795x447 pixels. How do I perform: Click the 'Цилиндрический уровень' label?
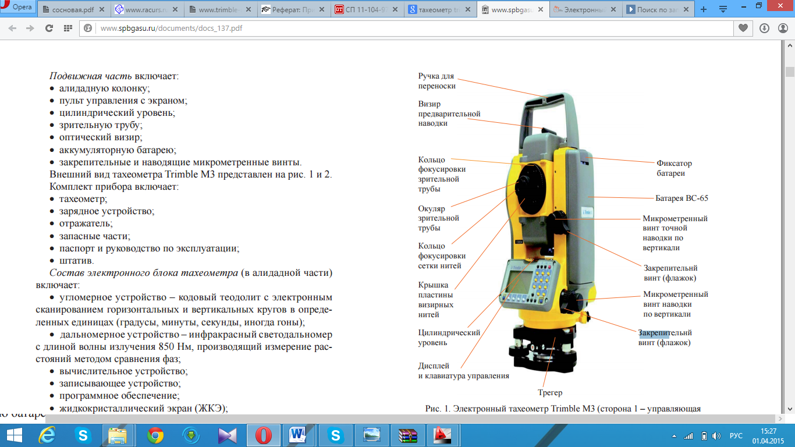tap(449, 338)
